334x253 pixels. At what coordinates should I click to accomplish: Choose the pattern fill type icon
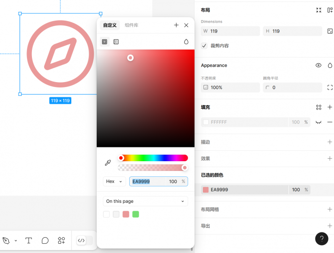click(116, 42)
